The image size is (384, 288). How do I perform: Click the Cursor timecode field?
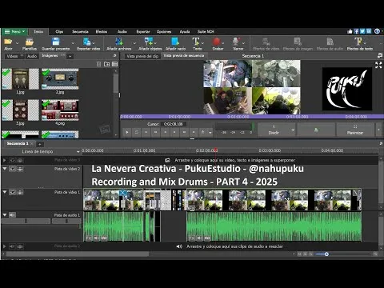[x=174, y=124]
